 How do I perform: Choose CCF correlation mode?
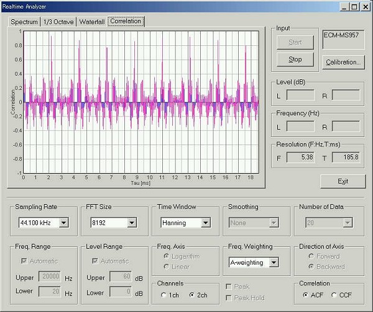click(333, 295)
